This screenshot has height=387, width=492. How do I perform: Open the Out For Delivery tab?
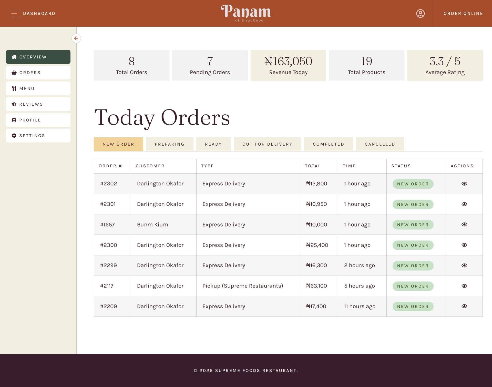(x=267, y=144)
